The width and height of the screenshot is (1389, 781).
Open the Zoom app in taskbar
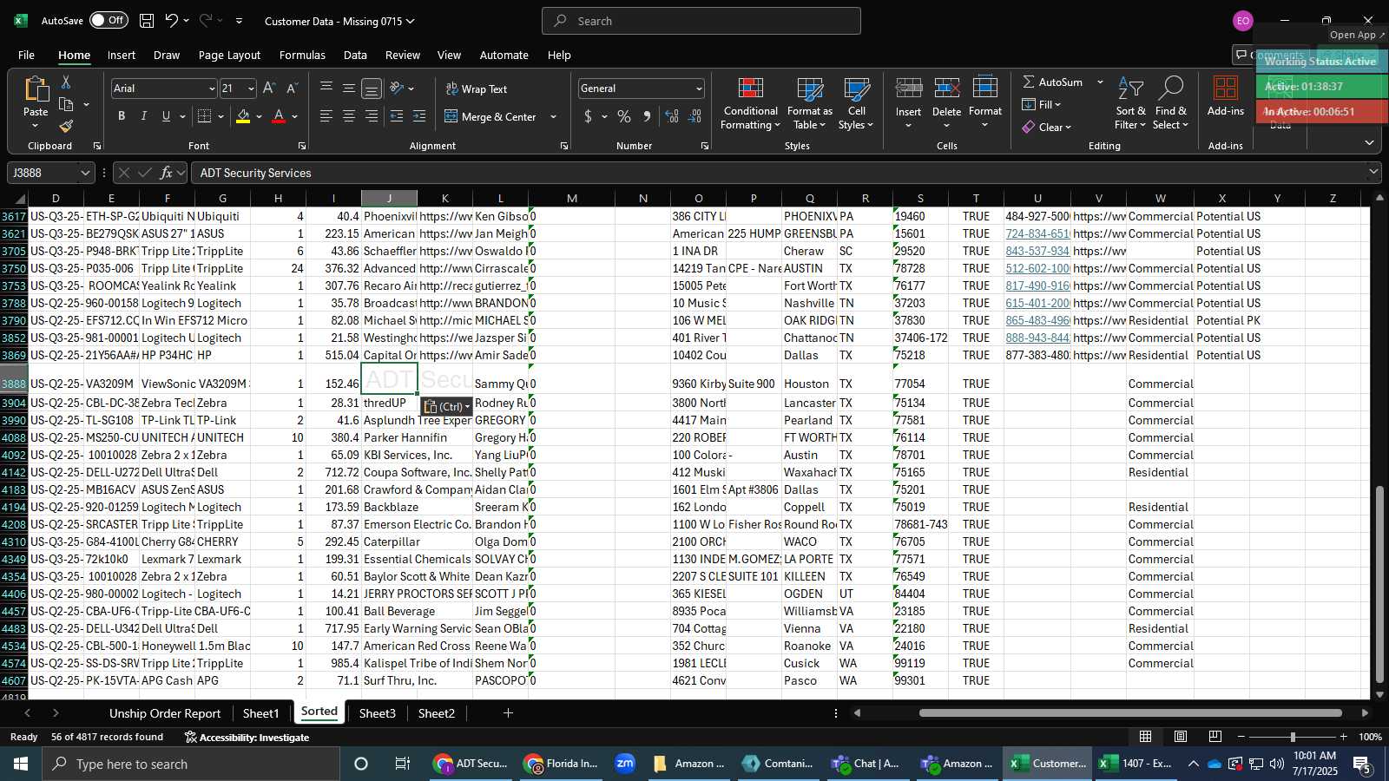pyautogui.click(x=625, y=764)
